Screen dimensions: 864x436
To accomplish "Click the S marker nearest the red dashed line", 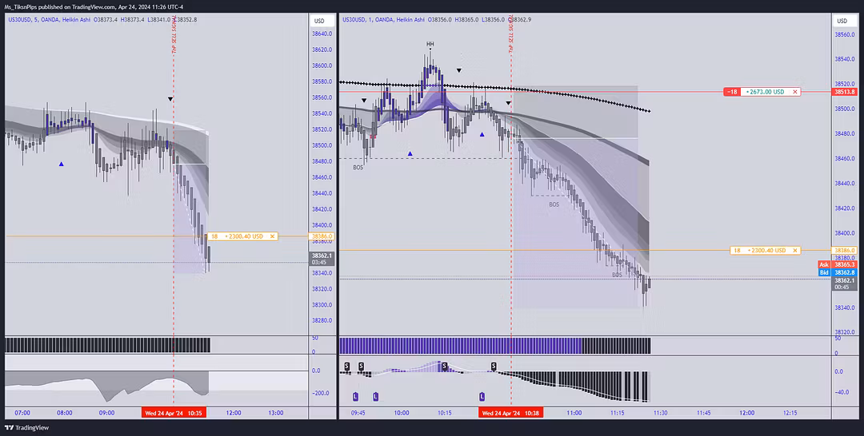I will tap(494, 366).
